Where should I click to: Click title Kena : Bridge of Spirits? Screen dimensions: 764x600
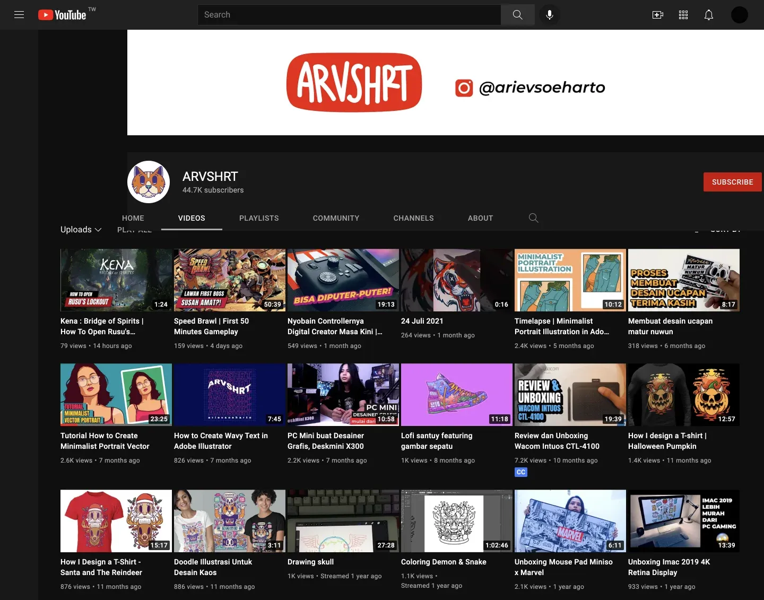pos(102,326)
